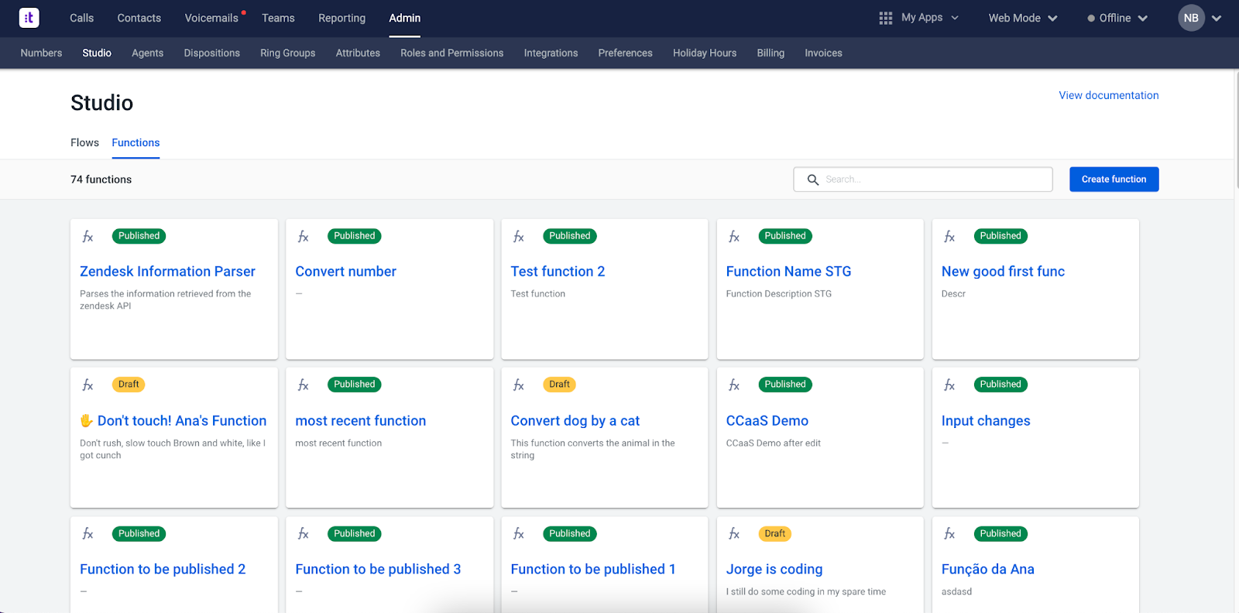Open the Jorge is coding function

[x=774, y=570]
